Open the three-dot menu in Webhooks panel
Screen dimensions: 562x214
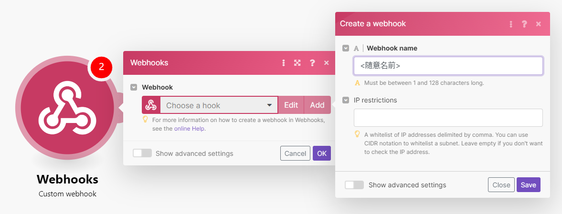point(284,63)
